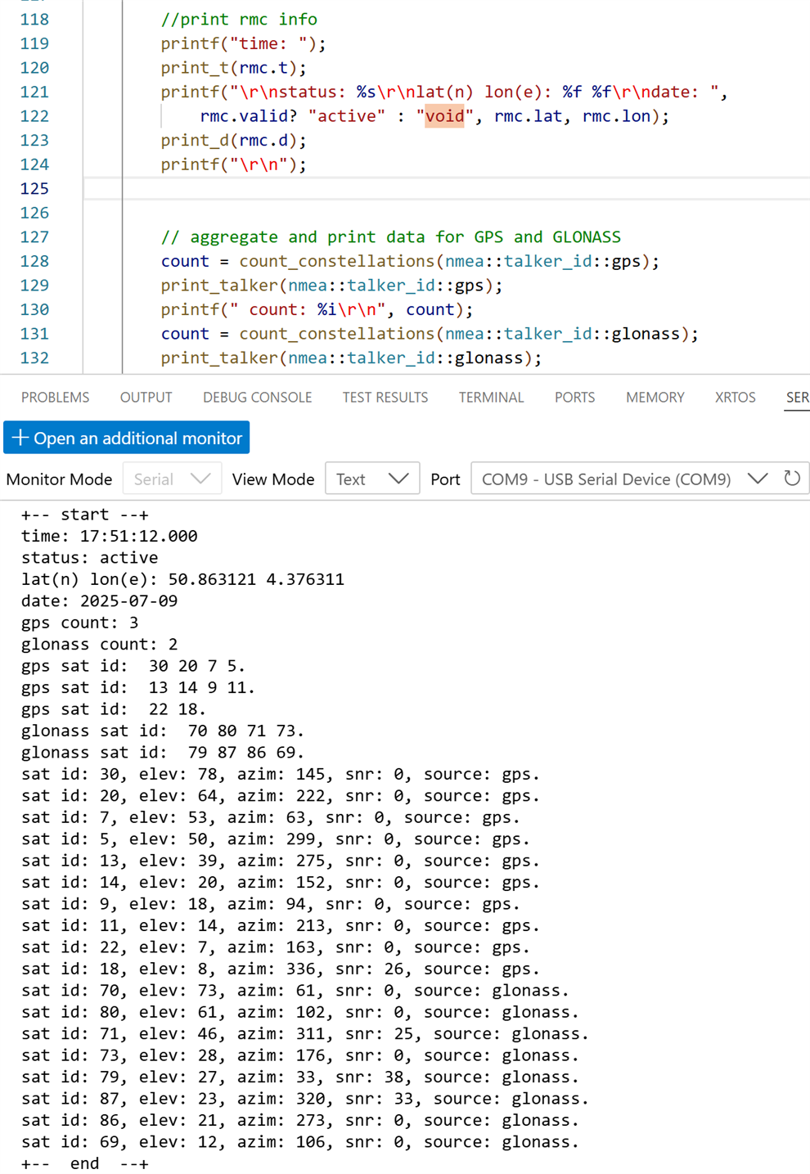
Task: Open the PORTS tab
Action: [574, 398]
